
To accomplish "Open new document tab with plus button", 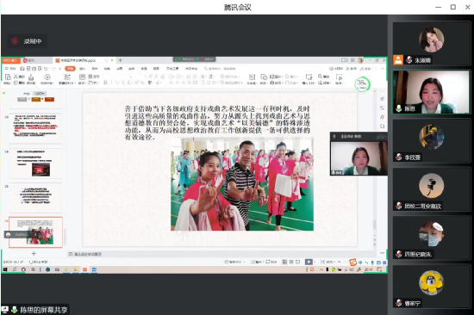I will pyautogui.click(x=120, y=60).
